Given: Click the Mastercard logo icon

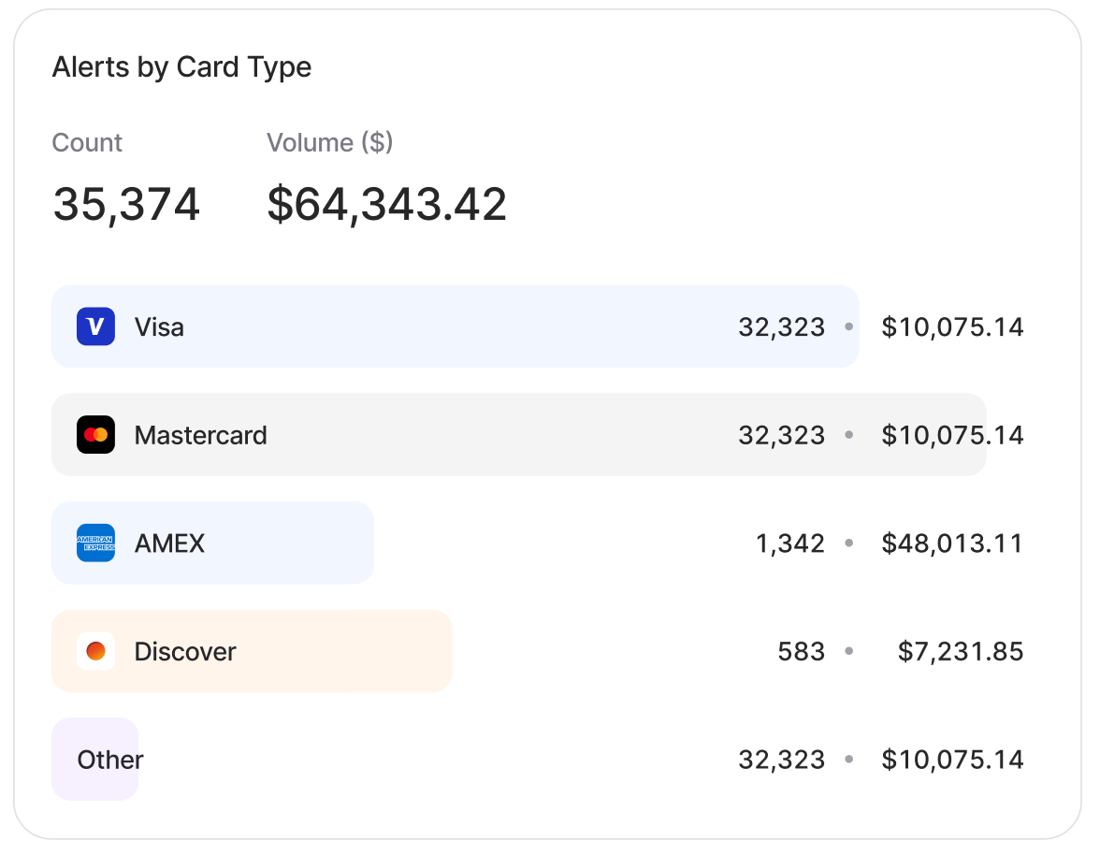Looking at the screenshot, I should 95,435.
